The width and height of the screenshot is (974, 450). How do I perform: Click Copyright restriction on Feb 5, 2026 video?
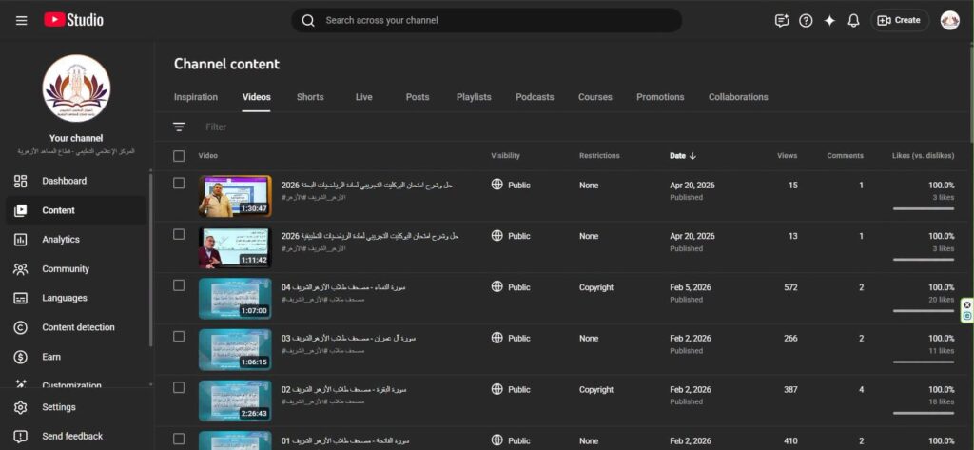click(x=596, y=287)
